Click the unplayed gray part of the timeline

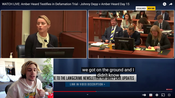pyautogui.click(x=134, y=91)
